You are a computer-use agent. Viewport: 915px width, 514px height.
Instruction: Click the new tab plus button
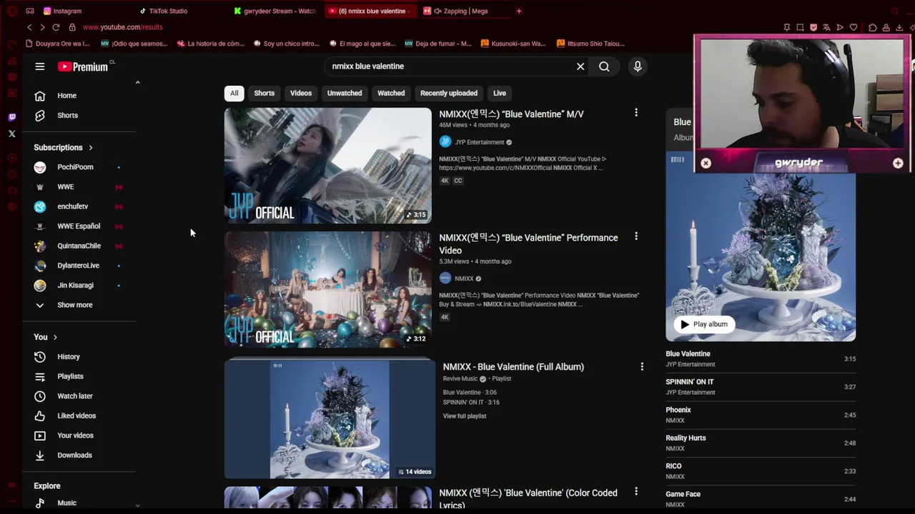tap(519, 11)
